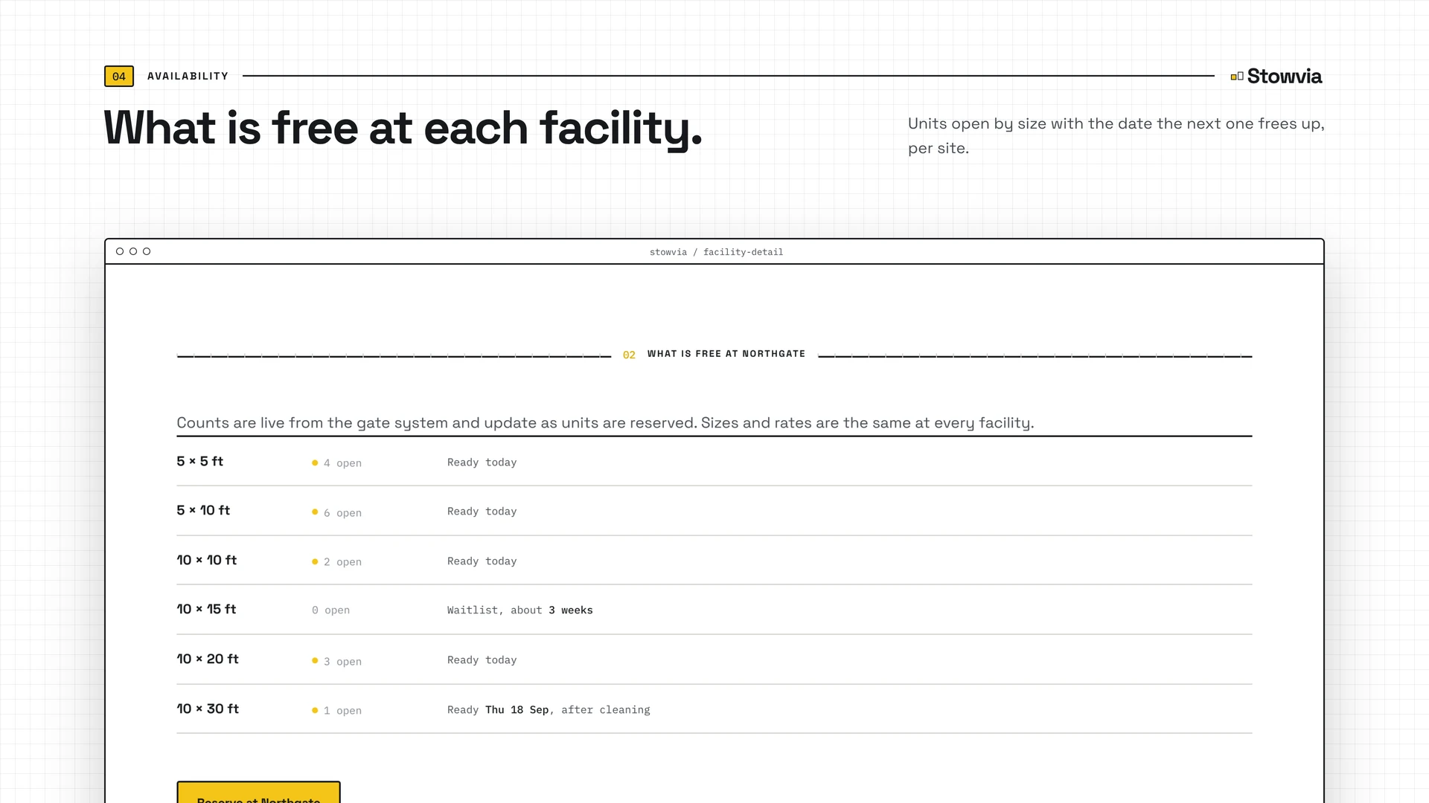Click Ready today in the 10 × 10 ft row
Viewport: 1429px width, 803px height.
click(x=482, y=561)
